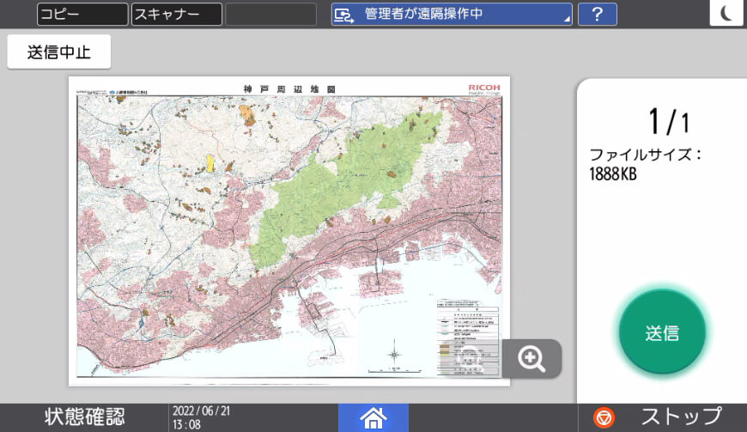Open help with the question mark button
The width and height of the screenshot is (747, 432).
coord(597,14)
